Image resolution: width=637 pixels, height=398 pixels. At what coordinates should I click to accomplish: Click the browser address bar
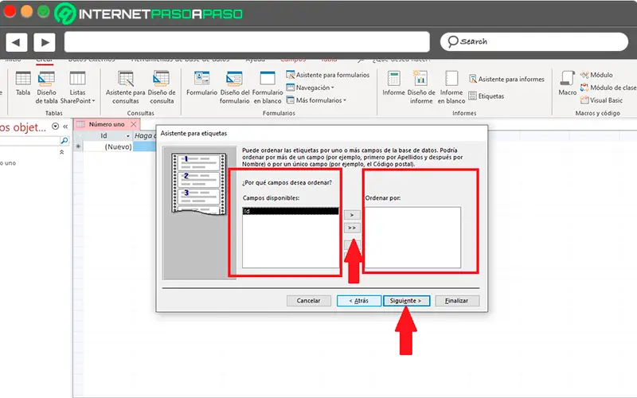point(247,42)
